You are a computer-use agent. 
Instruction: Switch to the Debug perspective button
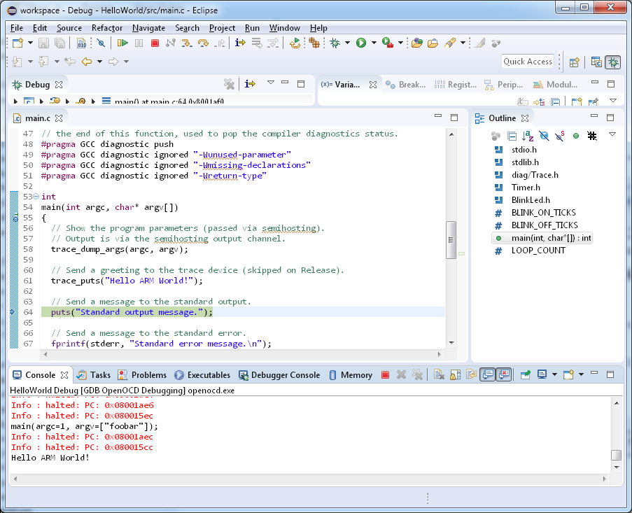[x=612, y=62]
